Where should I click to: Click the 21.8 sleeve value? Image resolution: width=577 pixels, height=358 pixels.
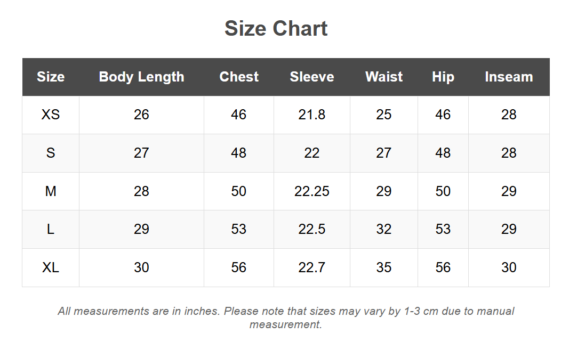click(312, 115)
